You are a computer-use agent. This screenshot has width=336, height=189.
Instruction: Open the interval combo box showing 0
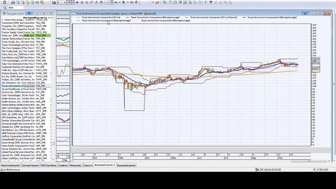[x=61, y=3]
